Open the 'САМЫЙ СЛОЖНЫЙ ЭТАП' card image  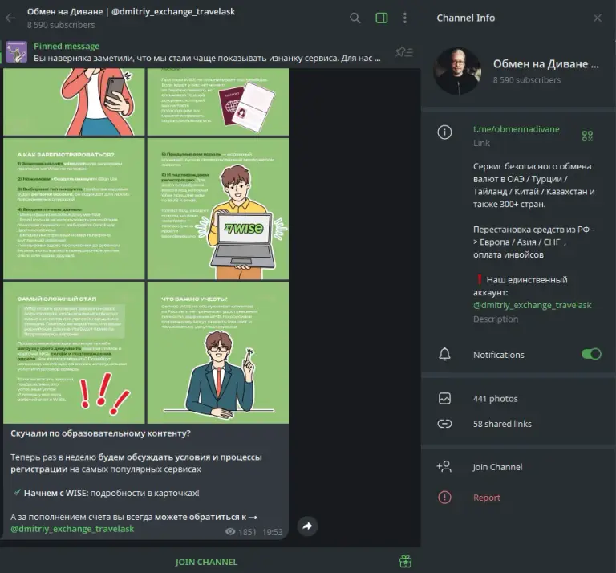pos(74,352)
